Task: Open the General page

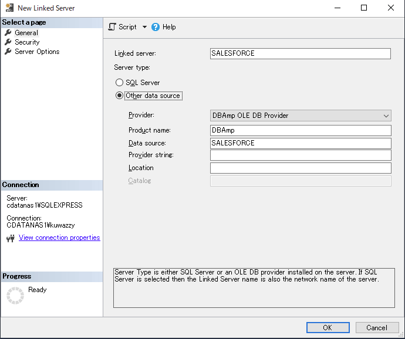Action: (26, 33)
